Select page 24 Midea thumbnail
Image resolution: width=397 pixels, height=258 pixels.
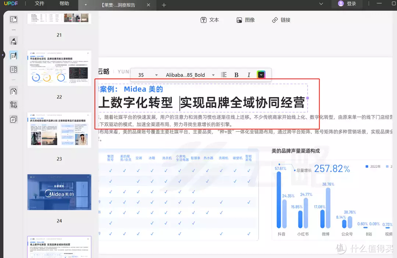pos(59,192)
